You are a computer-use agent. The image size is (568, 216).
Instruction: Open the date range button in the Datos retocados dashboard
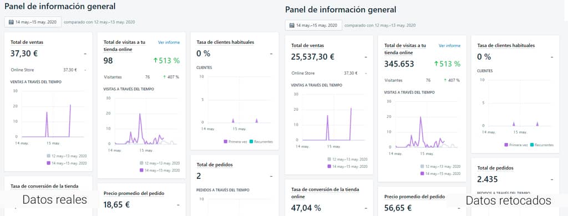[x=313, y=25]
